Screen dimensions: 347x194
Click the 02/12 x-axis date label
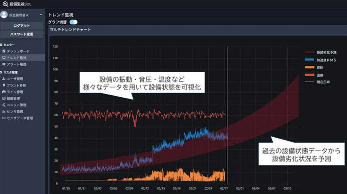point(145,189)
